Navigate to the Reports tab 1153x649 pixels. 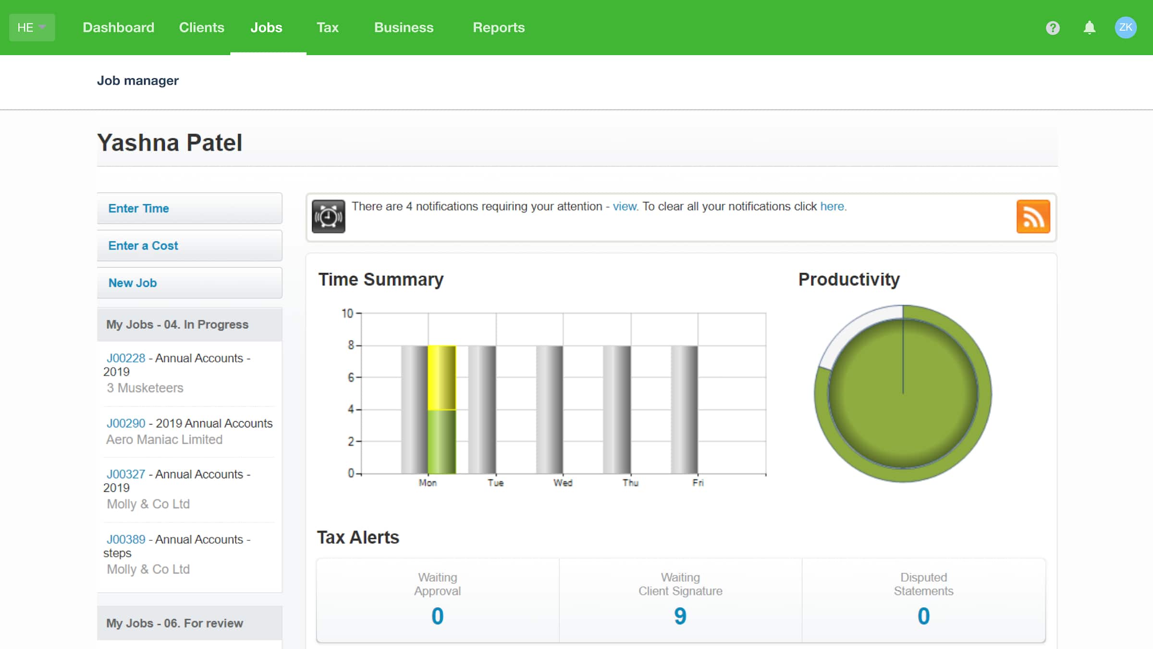click(499, 27)
